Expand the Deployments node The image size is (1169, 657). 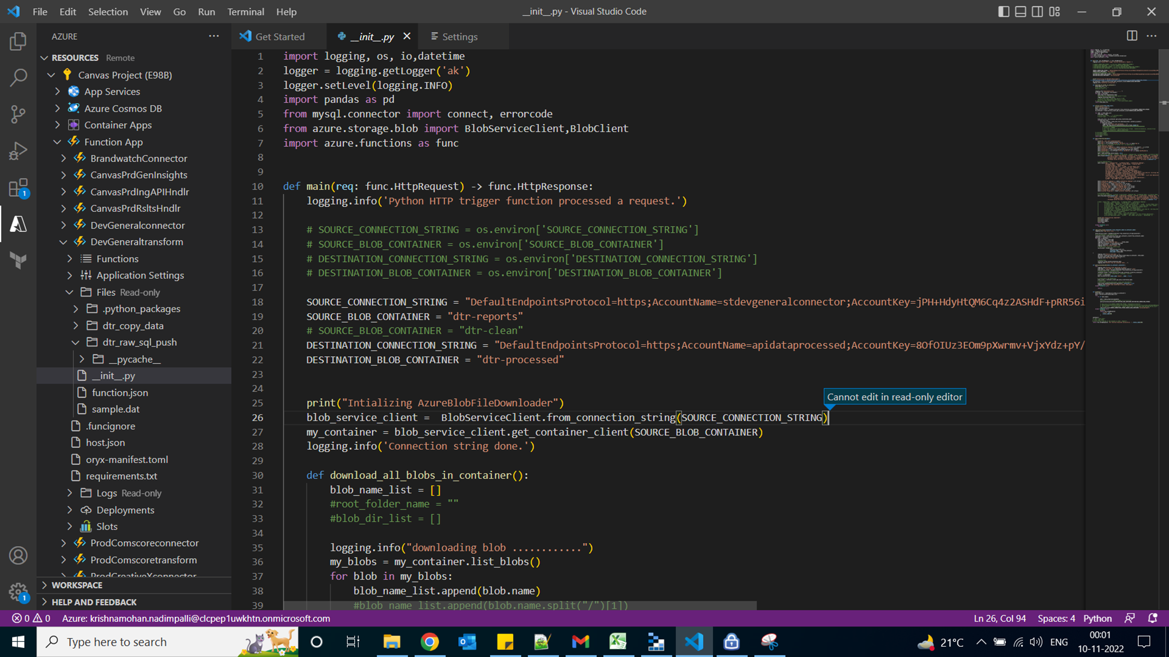[x=70, y=510]
